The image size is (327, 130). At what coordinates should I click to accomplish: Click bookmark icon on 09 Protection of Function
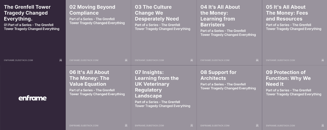click(322, 125)
